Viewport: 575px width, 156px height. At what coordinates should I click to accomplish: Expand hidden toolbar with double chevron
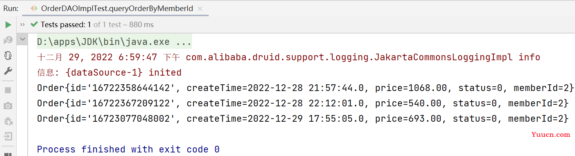pos(22,25)
